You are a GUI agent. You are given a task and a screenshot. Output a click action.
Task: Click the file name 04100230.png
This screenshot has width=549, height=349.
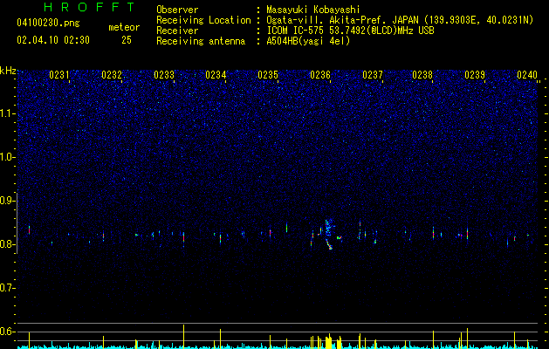point(48,24)
